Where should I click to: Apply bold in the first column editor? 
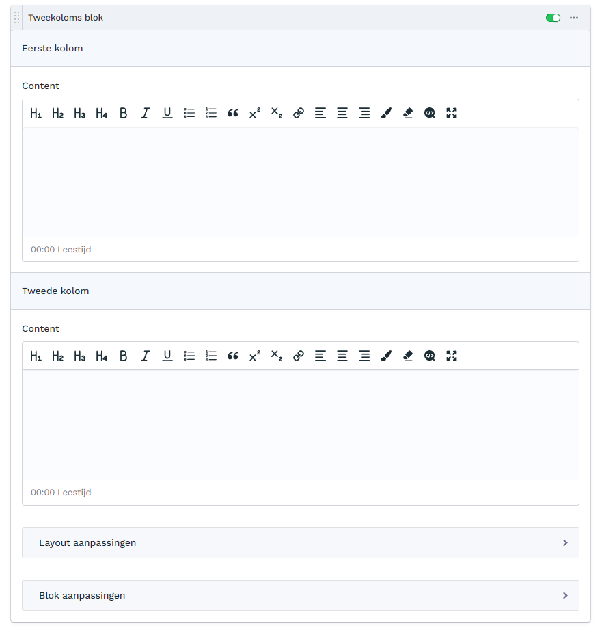tap(124, 114)
